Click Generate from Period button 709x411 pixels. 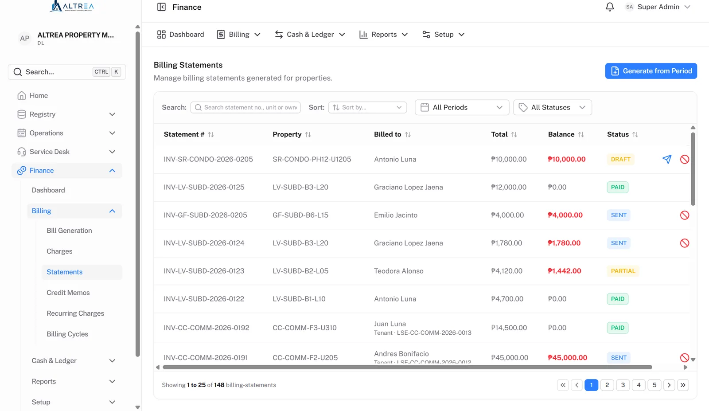pyautogui.click(x=651, y=71)
